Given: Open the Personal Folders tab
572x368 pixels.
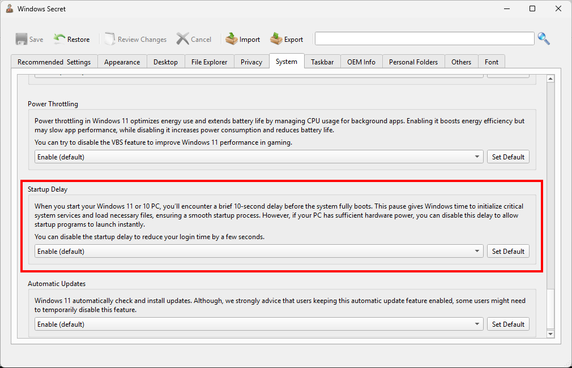Looking at the screenshot, I should pos(413,62).
